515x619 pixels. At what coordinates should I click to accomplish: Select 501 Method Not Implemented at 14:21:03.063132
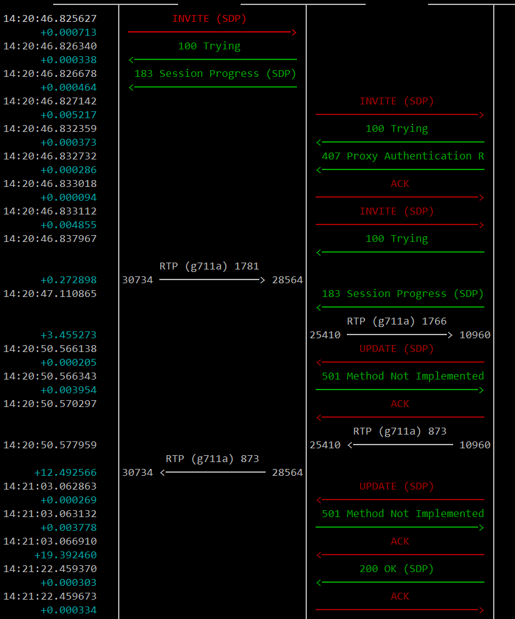click(403, 514)
